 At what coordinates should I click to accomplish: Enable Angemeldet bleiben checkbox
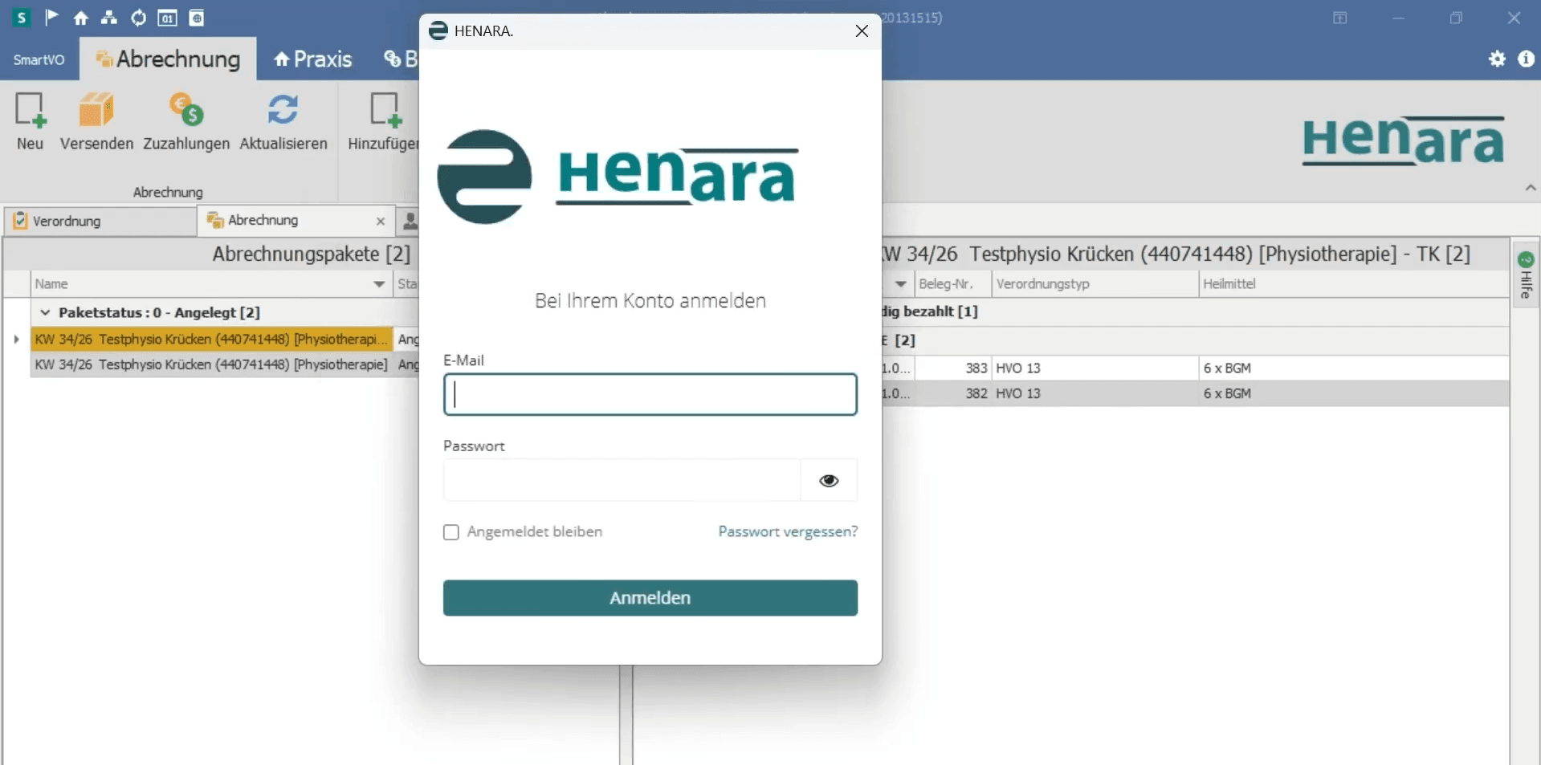coord(451,532)
